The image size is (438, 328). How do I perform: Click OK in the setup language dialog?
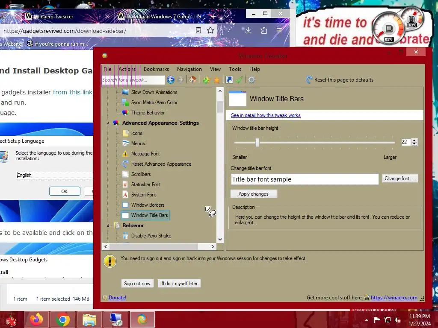[x=65, y=191]
